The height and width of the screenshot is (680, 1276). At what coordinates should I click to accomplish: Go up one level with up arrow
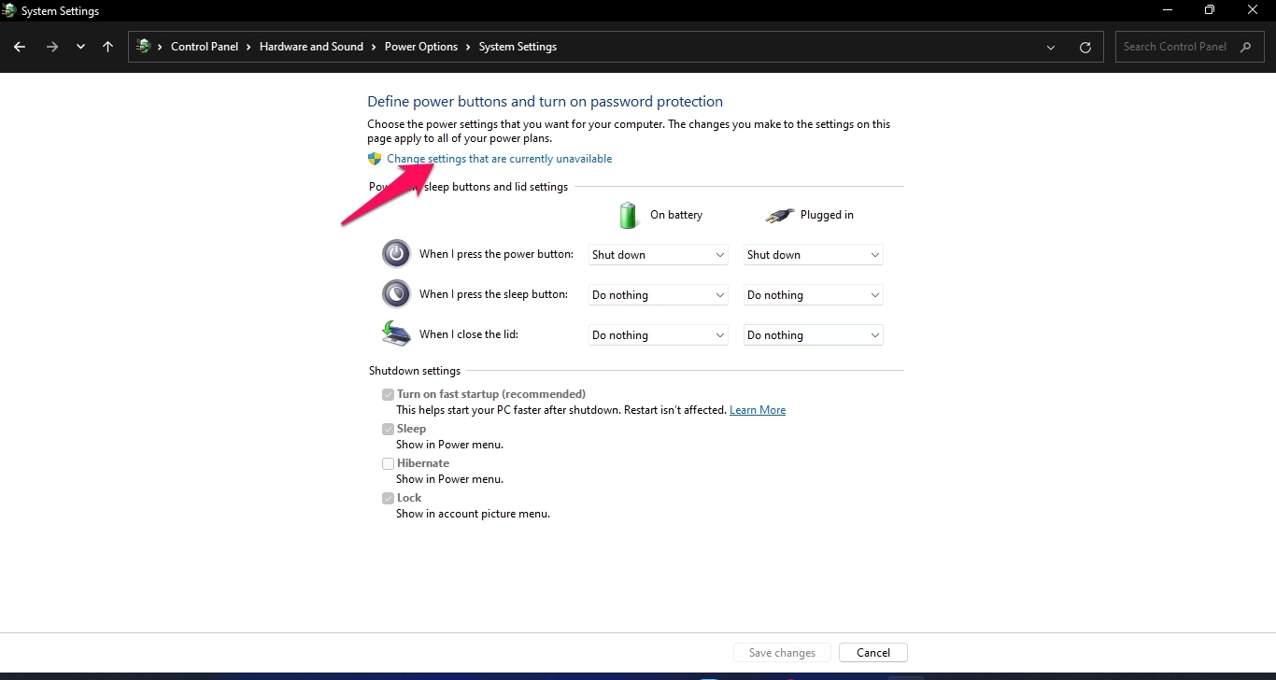[108, 47]
